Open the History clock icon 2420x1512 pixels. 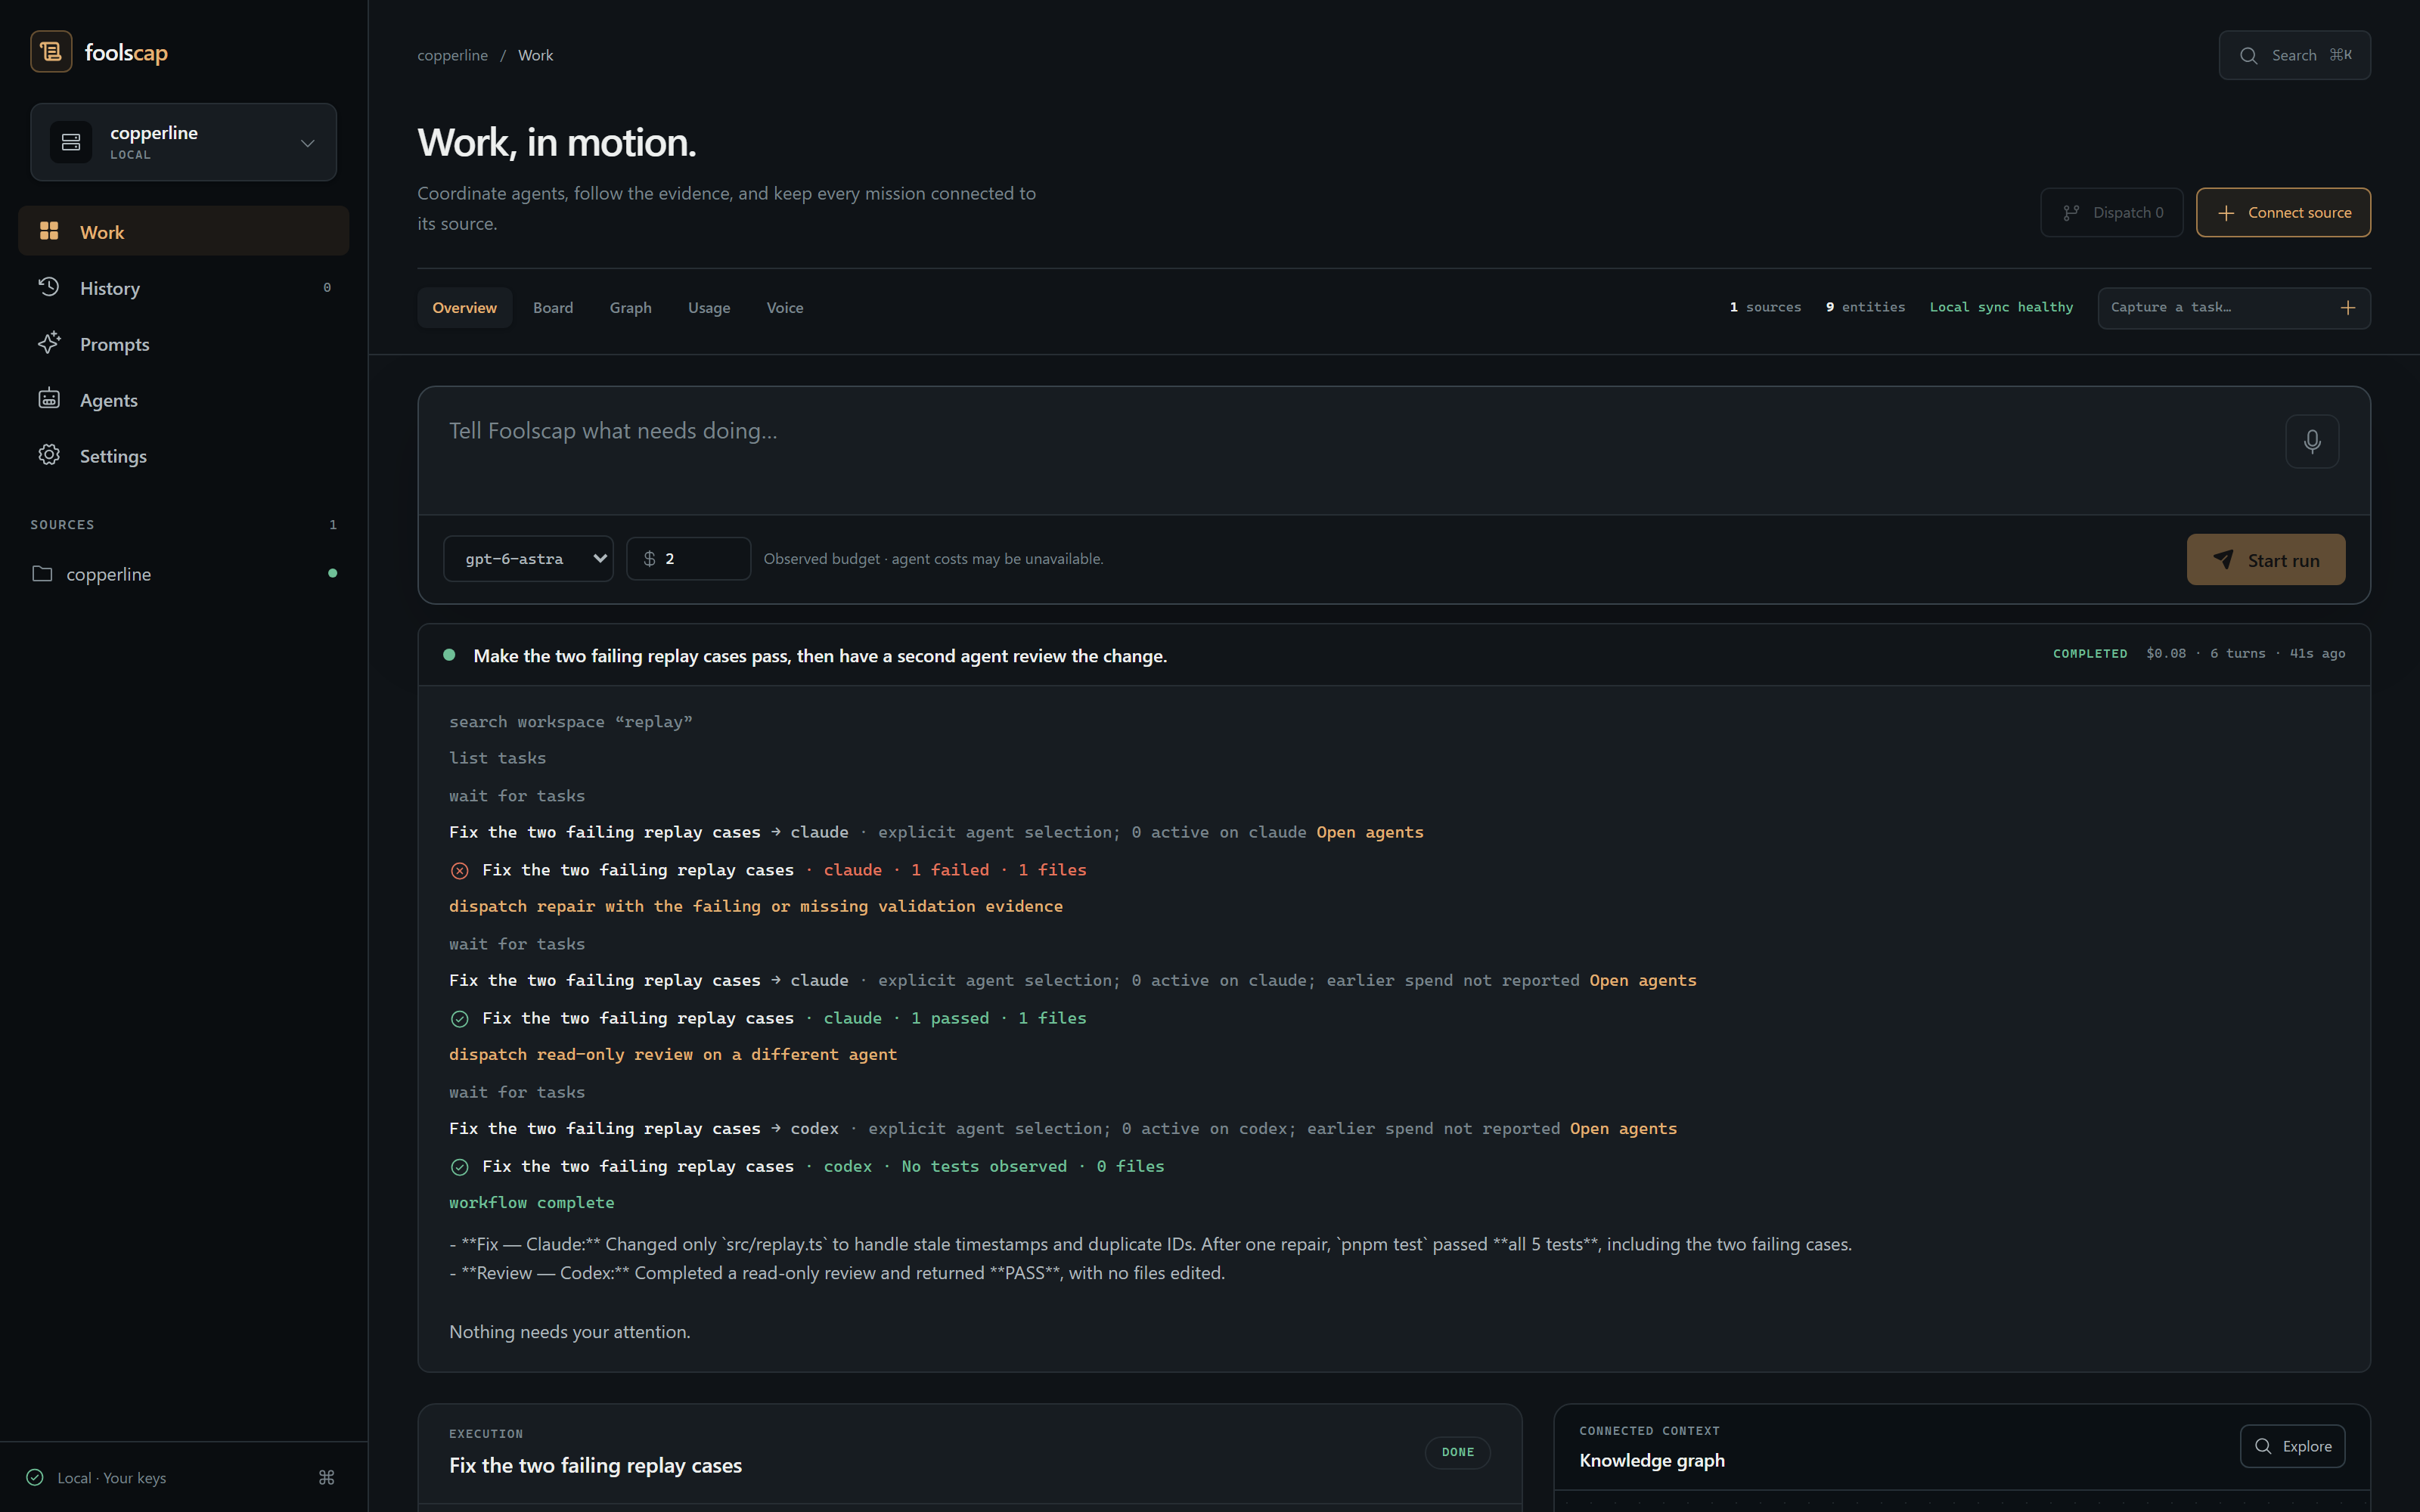[49, 287]
